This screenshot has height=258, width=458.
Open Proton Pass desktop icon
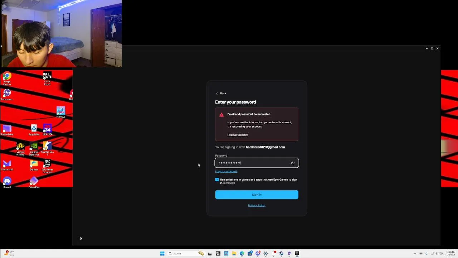click(x=34, y=181)
